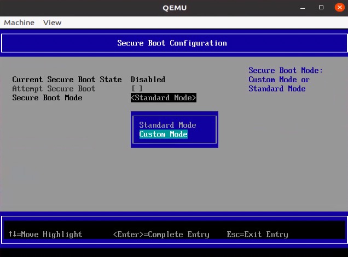The image size is (348, 257).
Task: Click the Secure Boot Configuration title
Action: point(172,43)
